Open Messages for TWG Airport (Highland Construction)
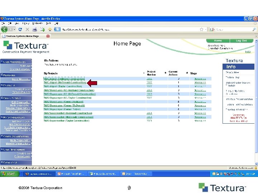The image size is (258, 193). [x=200, y=79]
